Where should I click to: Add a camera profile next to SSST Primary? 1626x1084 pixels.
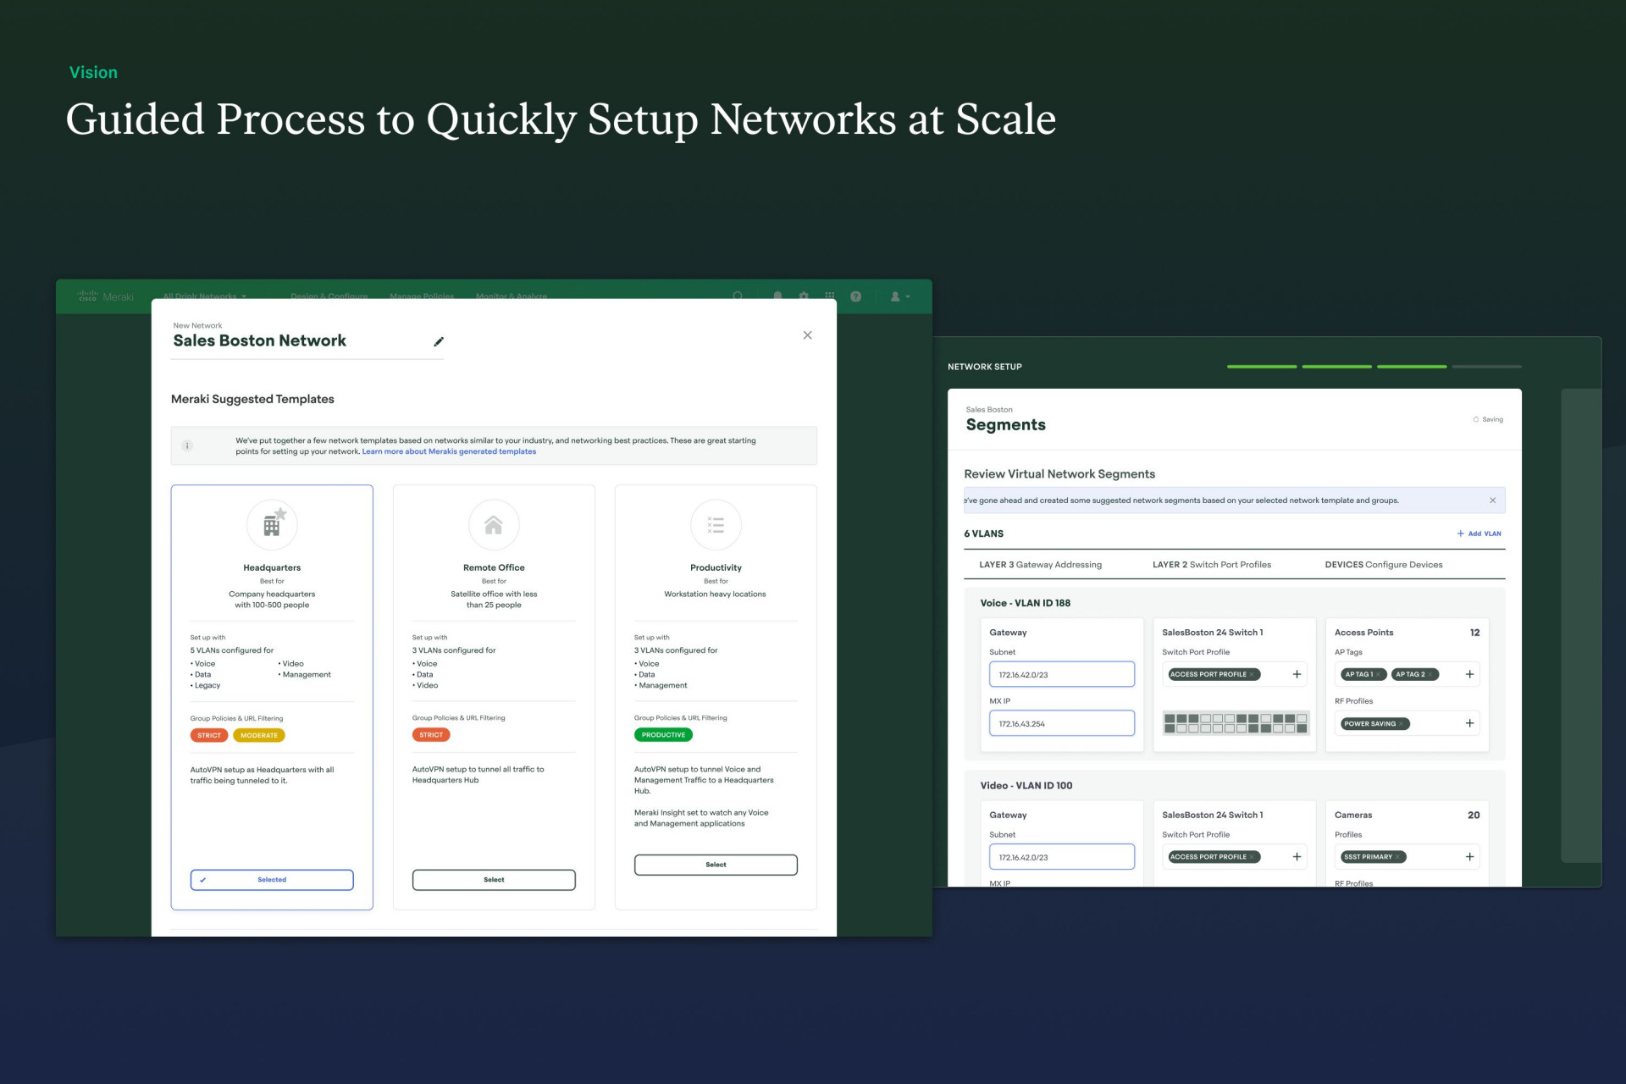point(1469,857)
